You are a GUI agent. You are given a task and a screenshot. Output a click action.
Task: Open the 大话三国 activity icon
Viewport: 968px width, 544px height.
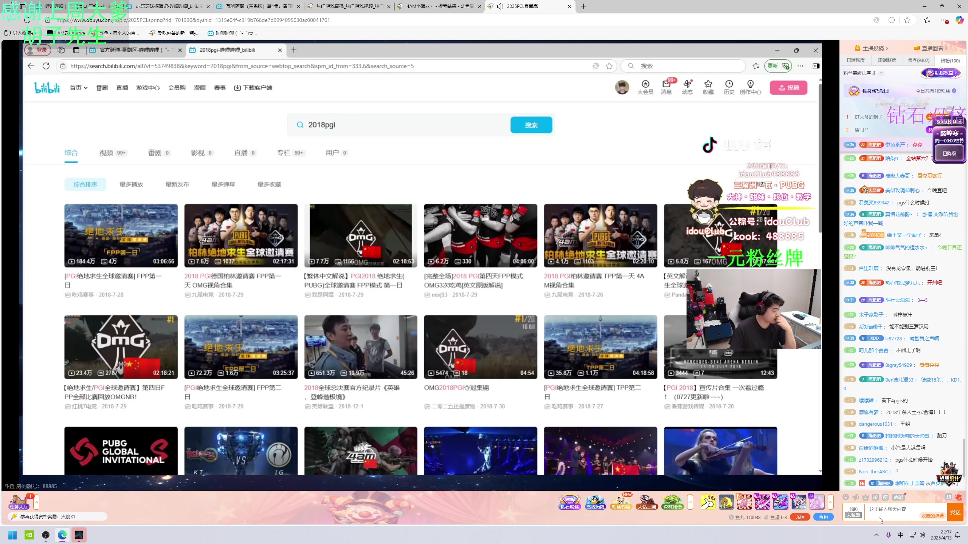pos(647,502)
